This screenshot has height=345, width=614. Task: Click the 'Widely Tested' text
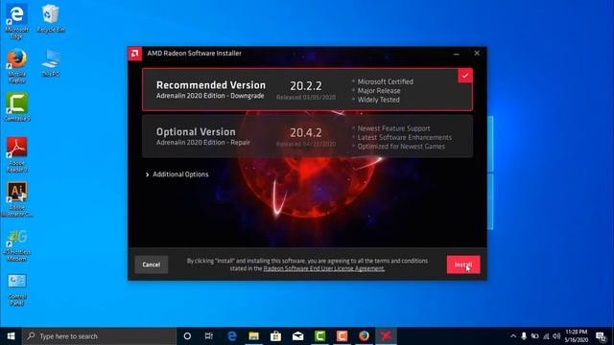(378, 100)
